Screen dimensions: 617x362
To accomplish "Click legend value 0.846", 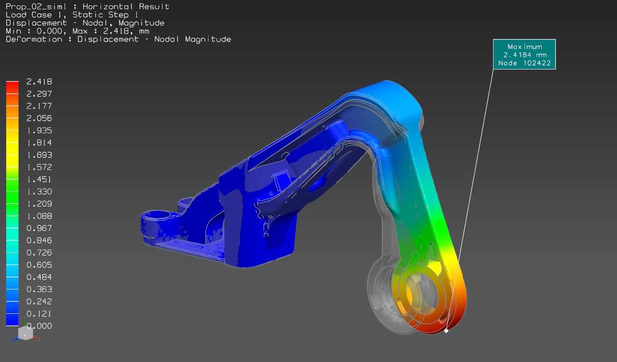I will pos(39,240).
